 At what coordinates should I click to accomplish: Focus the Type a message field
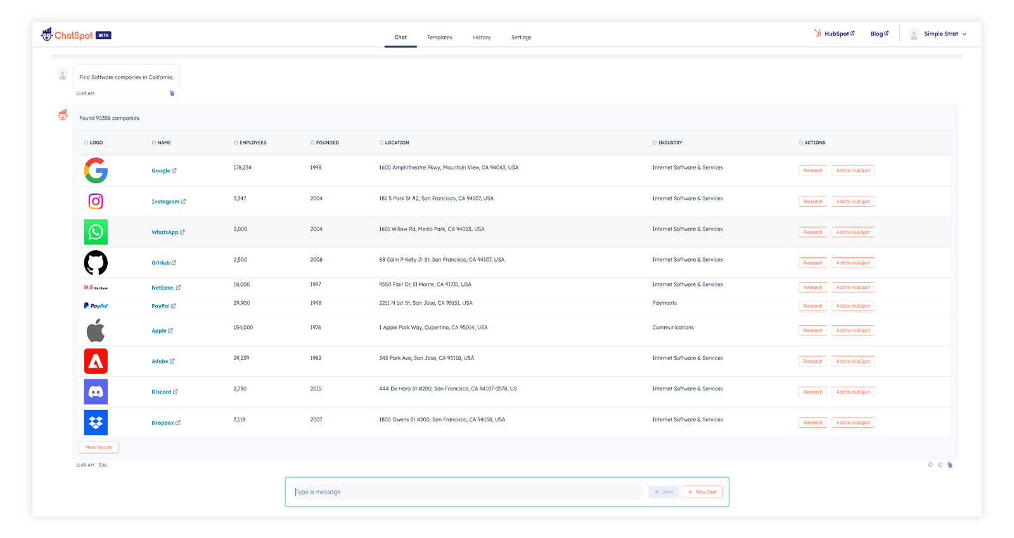click(x=468, y=492)
